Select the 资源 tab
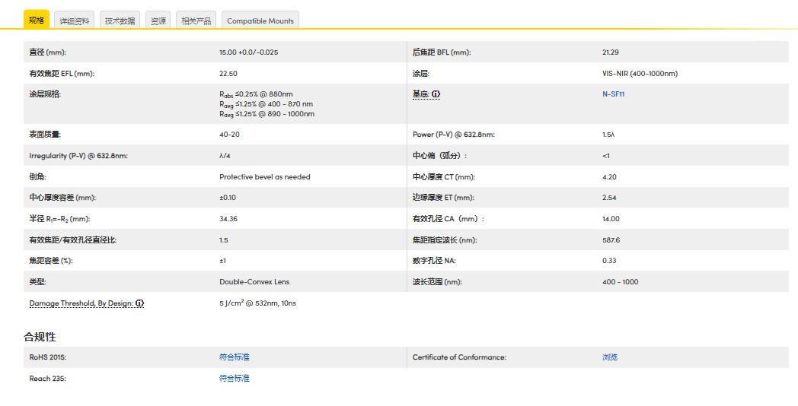The width and height of the screenshot is (798, 406). (x=158, y=21)
